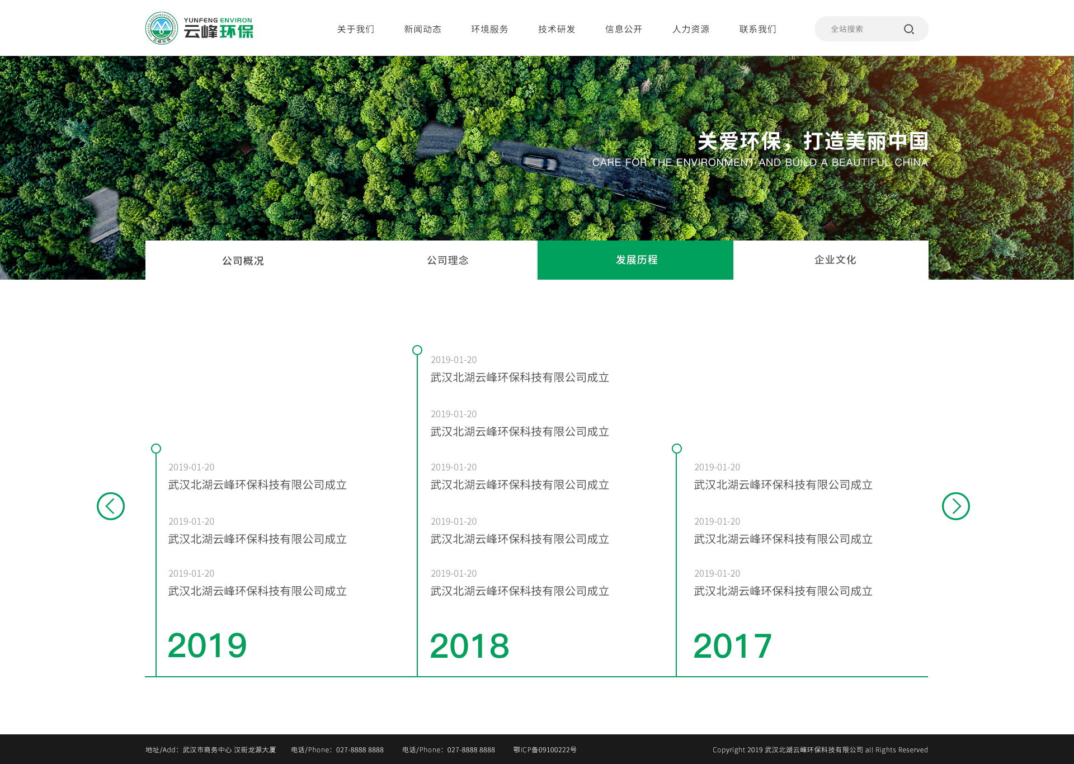The height and width of the screenshot is (764, 1074).
Task: Go to previous timeline years arrow
Action: pyautogui.click(x=111, y=506)
